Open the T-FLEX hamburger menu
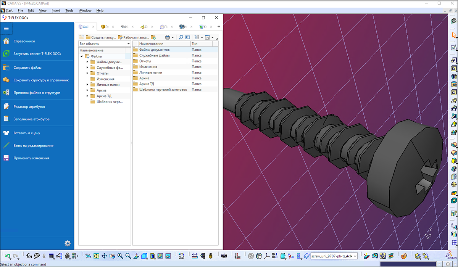The height and width of the screenshot is (267, 458). pyautogui.click(x=6, y=29)
